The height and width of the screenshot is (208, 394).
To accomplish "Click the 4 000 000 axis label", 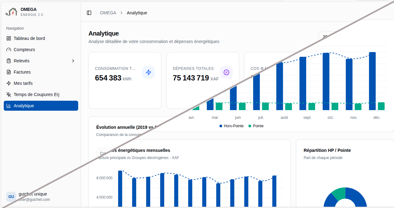I will pyautogui.click(x=104, y=197).
